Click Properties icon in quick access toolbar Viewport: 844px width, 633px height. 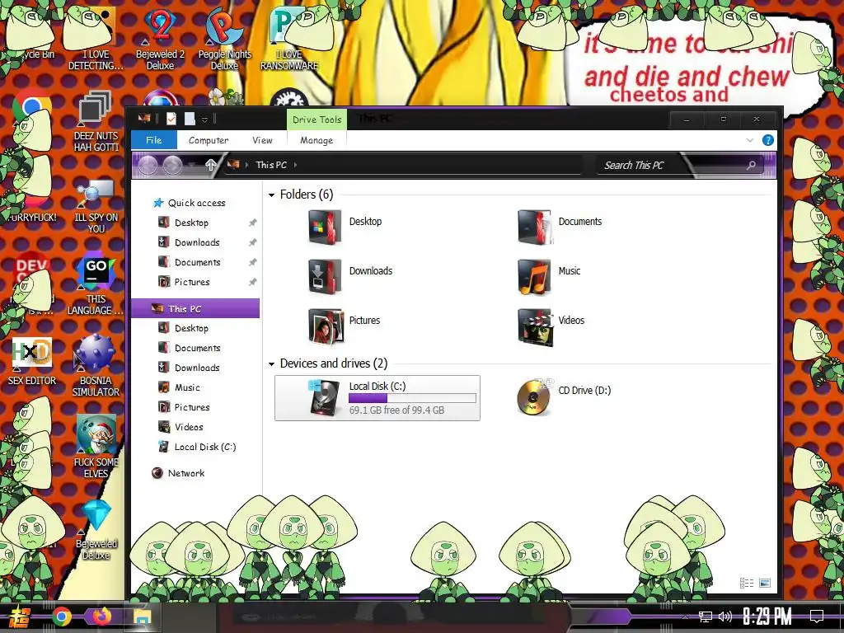click(171, 119)
